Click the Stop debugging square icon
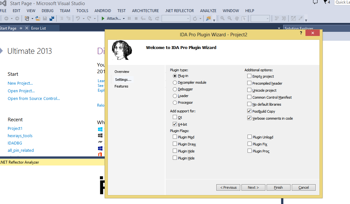Screen dimensions: 350x204 pyautogui.click(x=136, y=18)
